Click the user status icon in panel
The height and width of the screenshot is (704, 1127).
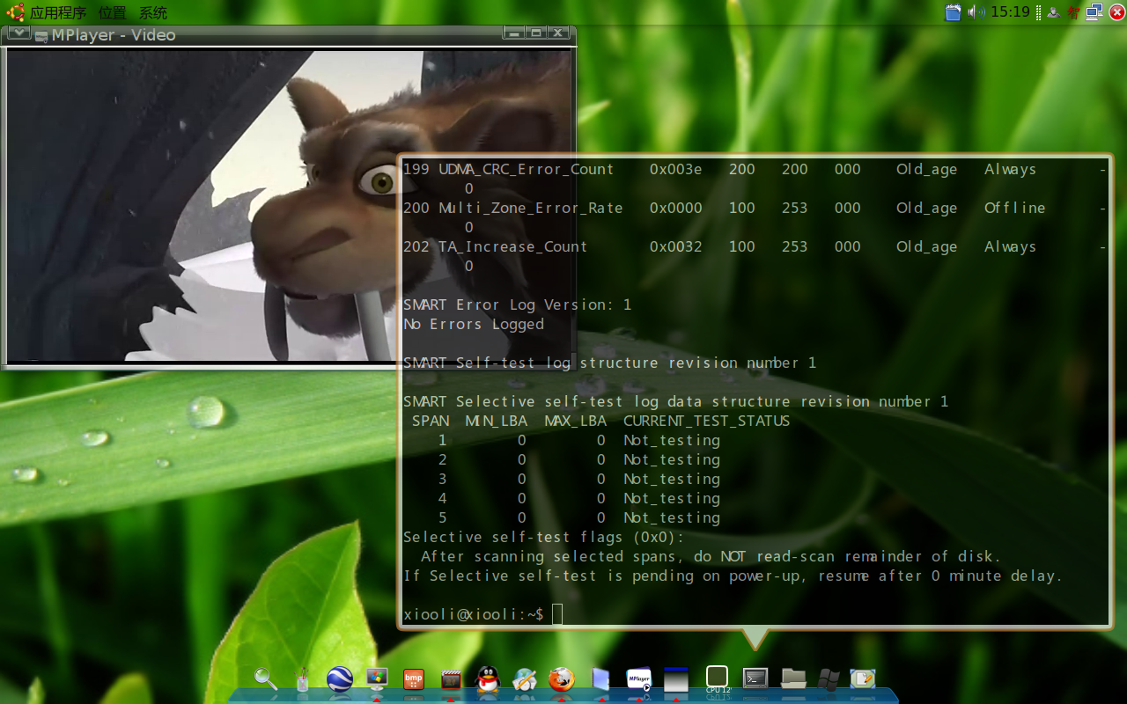coord(1053,12)
